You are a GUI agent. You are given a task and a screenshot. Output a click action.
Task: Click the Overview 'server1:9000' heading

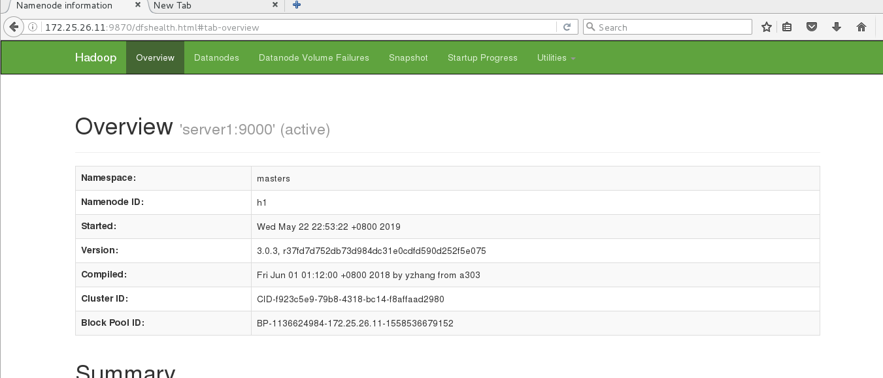(203, 127)
